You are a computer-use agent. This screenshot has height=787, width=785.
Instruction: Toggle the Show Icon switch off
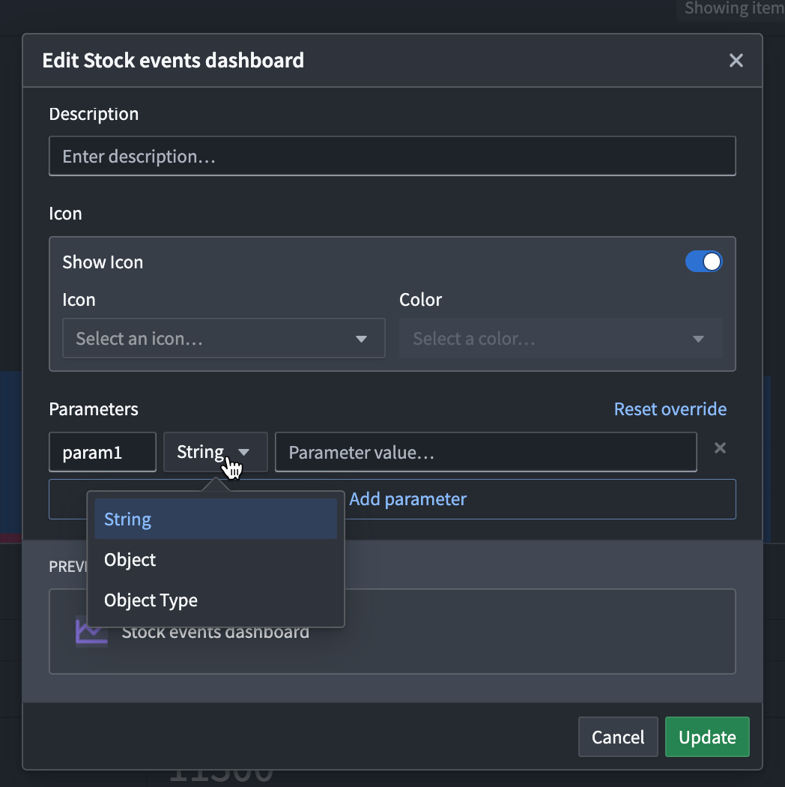click(x=704, y=262)
